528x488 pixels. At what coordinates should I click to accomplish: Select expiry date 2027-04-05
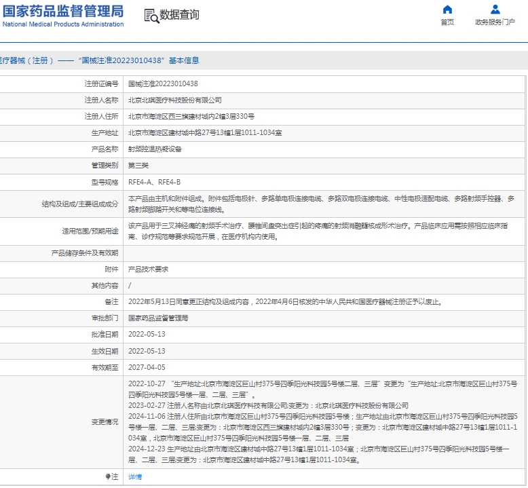tap(147, 367)
